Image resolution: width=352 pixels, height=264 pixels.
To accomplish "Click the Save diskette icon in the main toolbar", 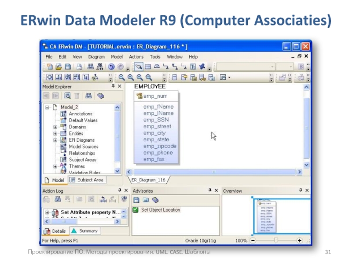I will (x=68, y=67).
